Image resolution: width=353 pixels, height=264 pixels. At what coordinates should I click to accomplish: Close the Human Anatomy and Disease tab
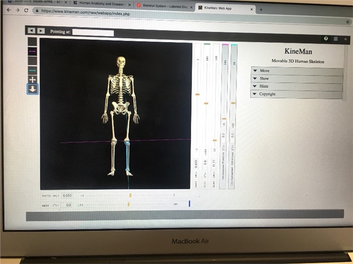pos(130,5)
